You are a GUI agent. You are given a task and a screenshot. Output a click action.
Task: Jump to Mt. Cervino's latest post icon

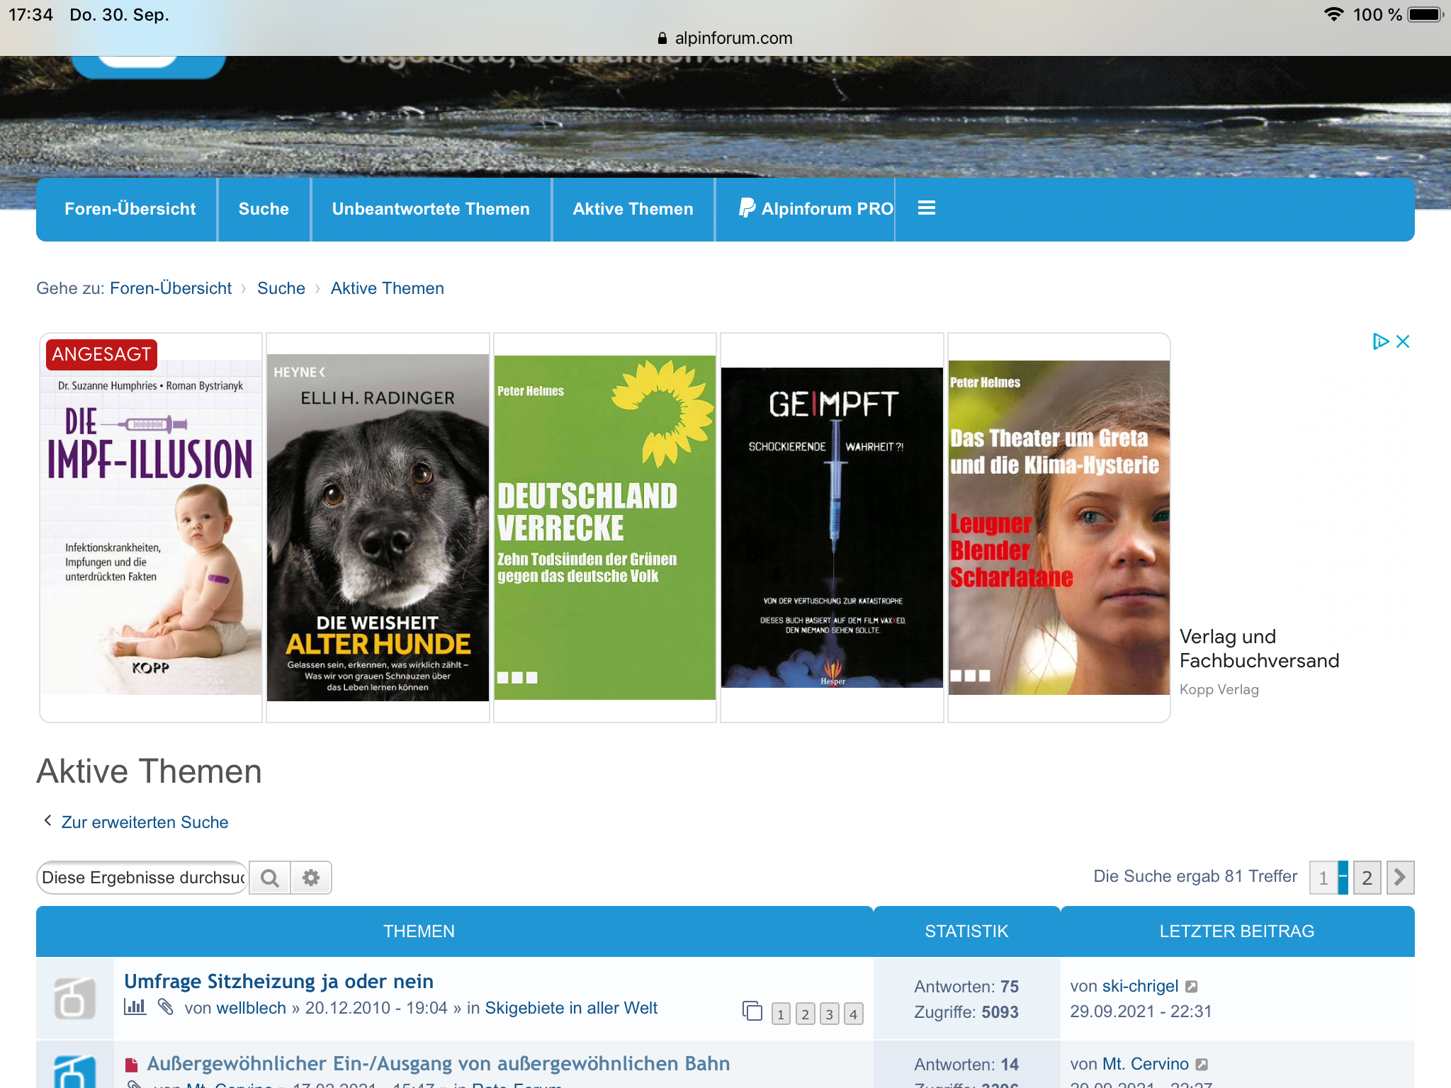[x=1202, y=1064]
